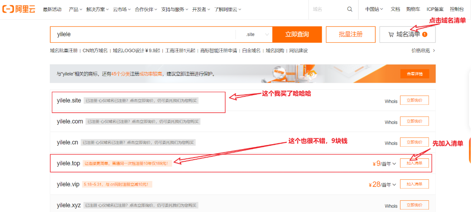Expand the 开发者 menu
Image resolution: width=472 pixels, height=212 pixels.
pyautogui.click(x=201, y=9)
